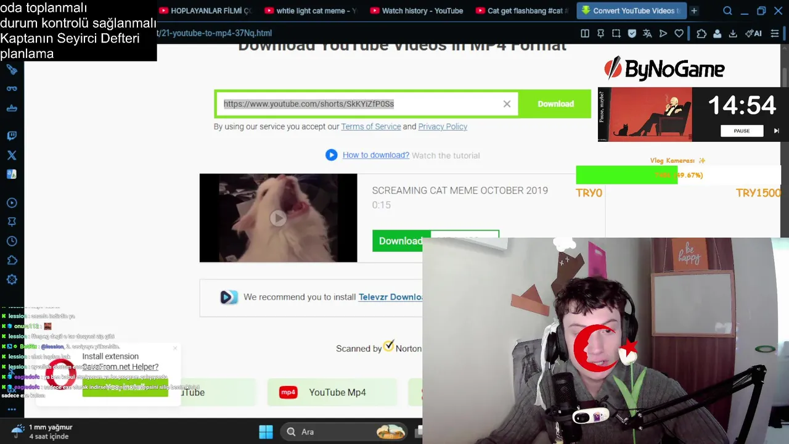Open browser settings gear in the sidebar
Screen dimensions: 789x444
click(12, 279)
